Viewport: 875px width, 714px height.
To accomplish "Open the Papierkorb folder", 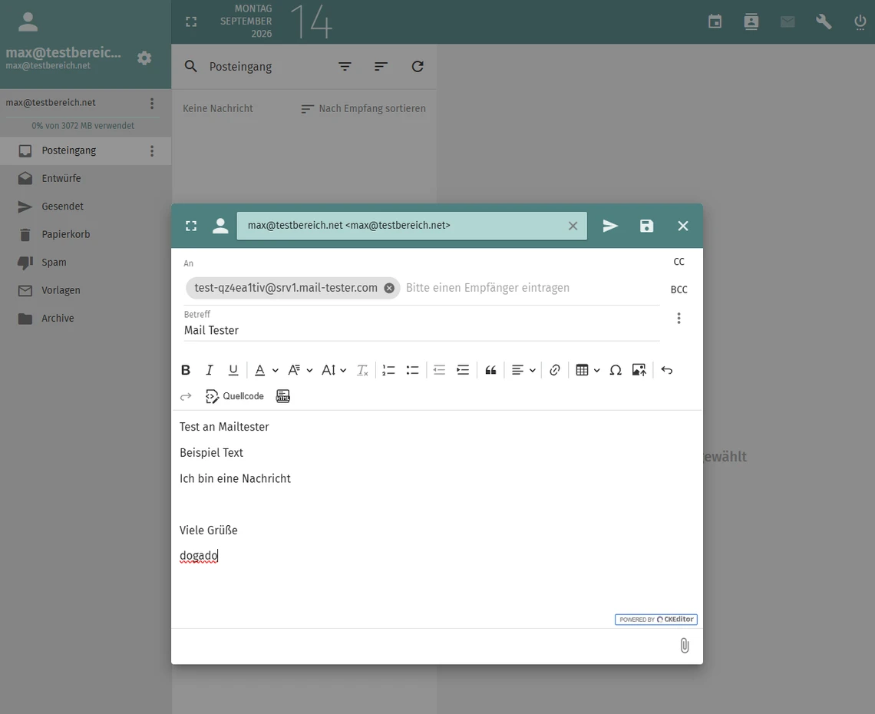I will tap(85, 234).
